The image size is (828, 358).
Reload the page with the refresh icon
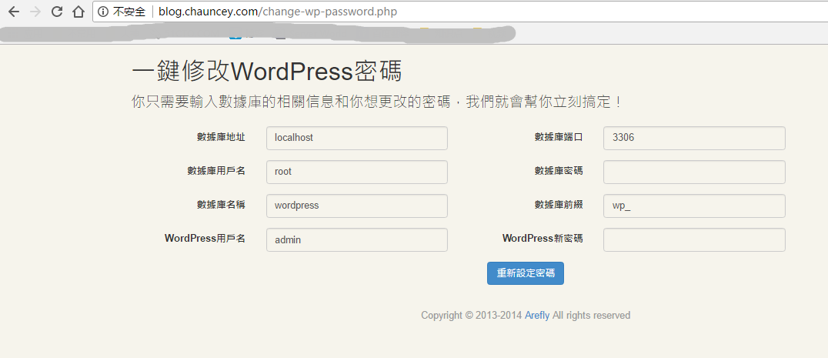tap(57, 12)
